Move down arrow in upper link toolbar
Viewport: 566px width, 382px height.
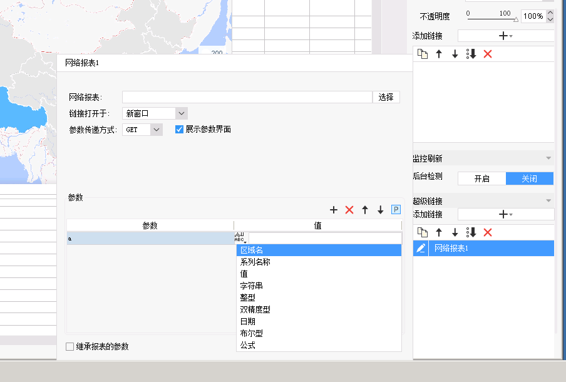(455, 54)
